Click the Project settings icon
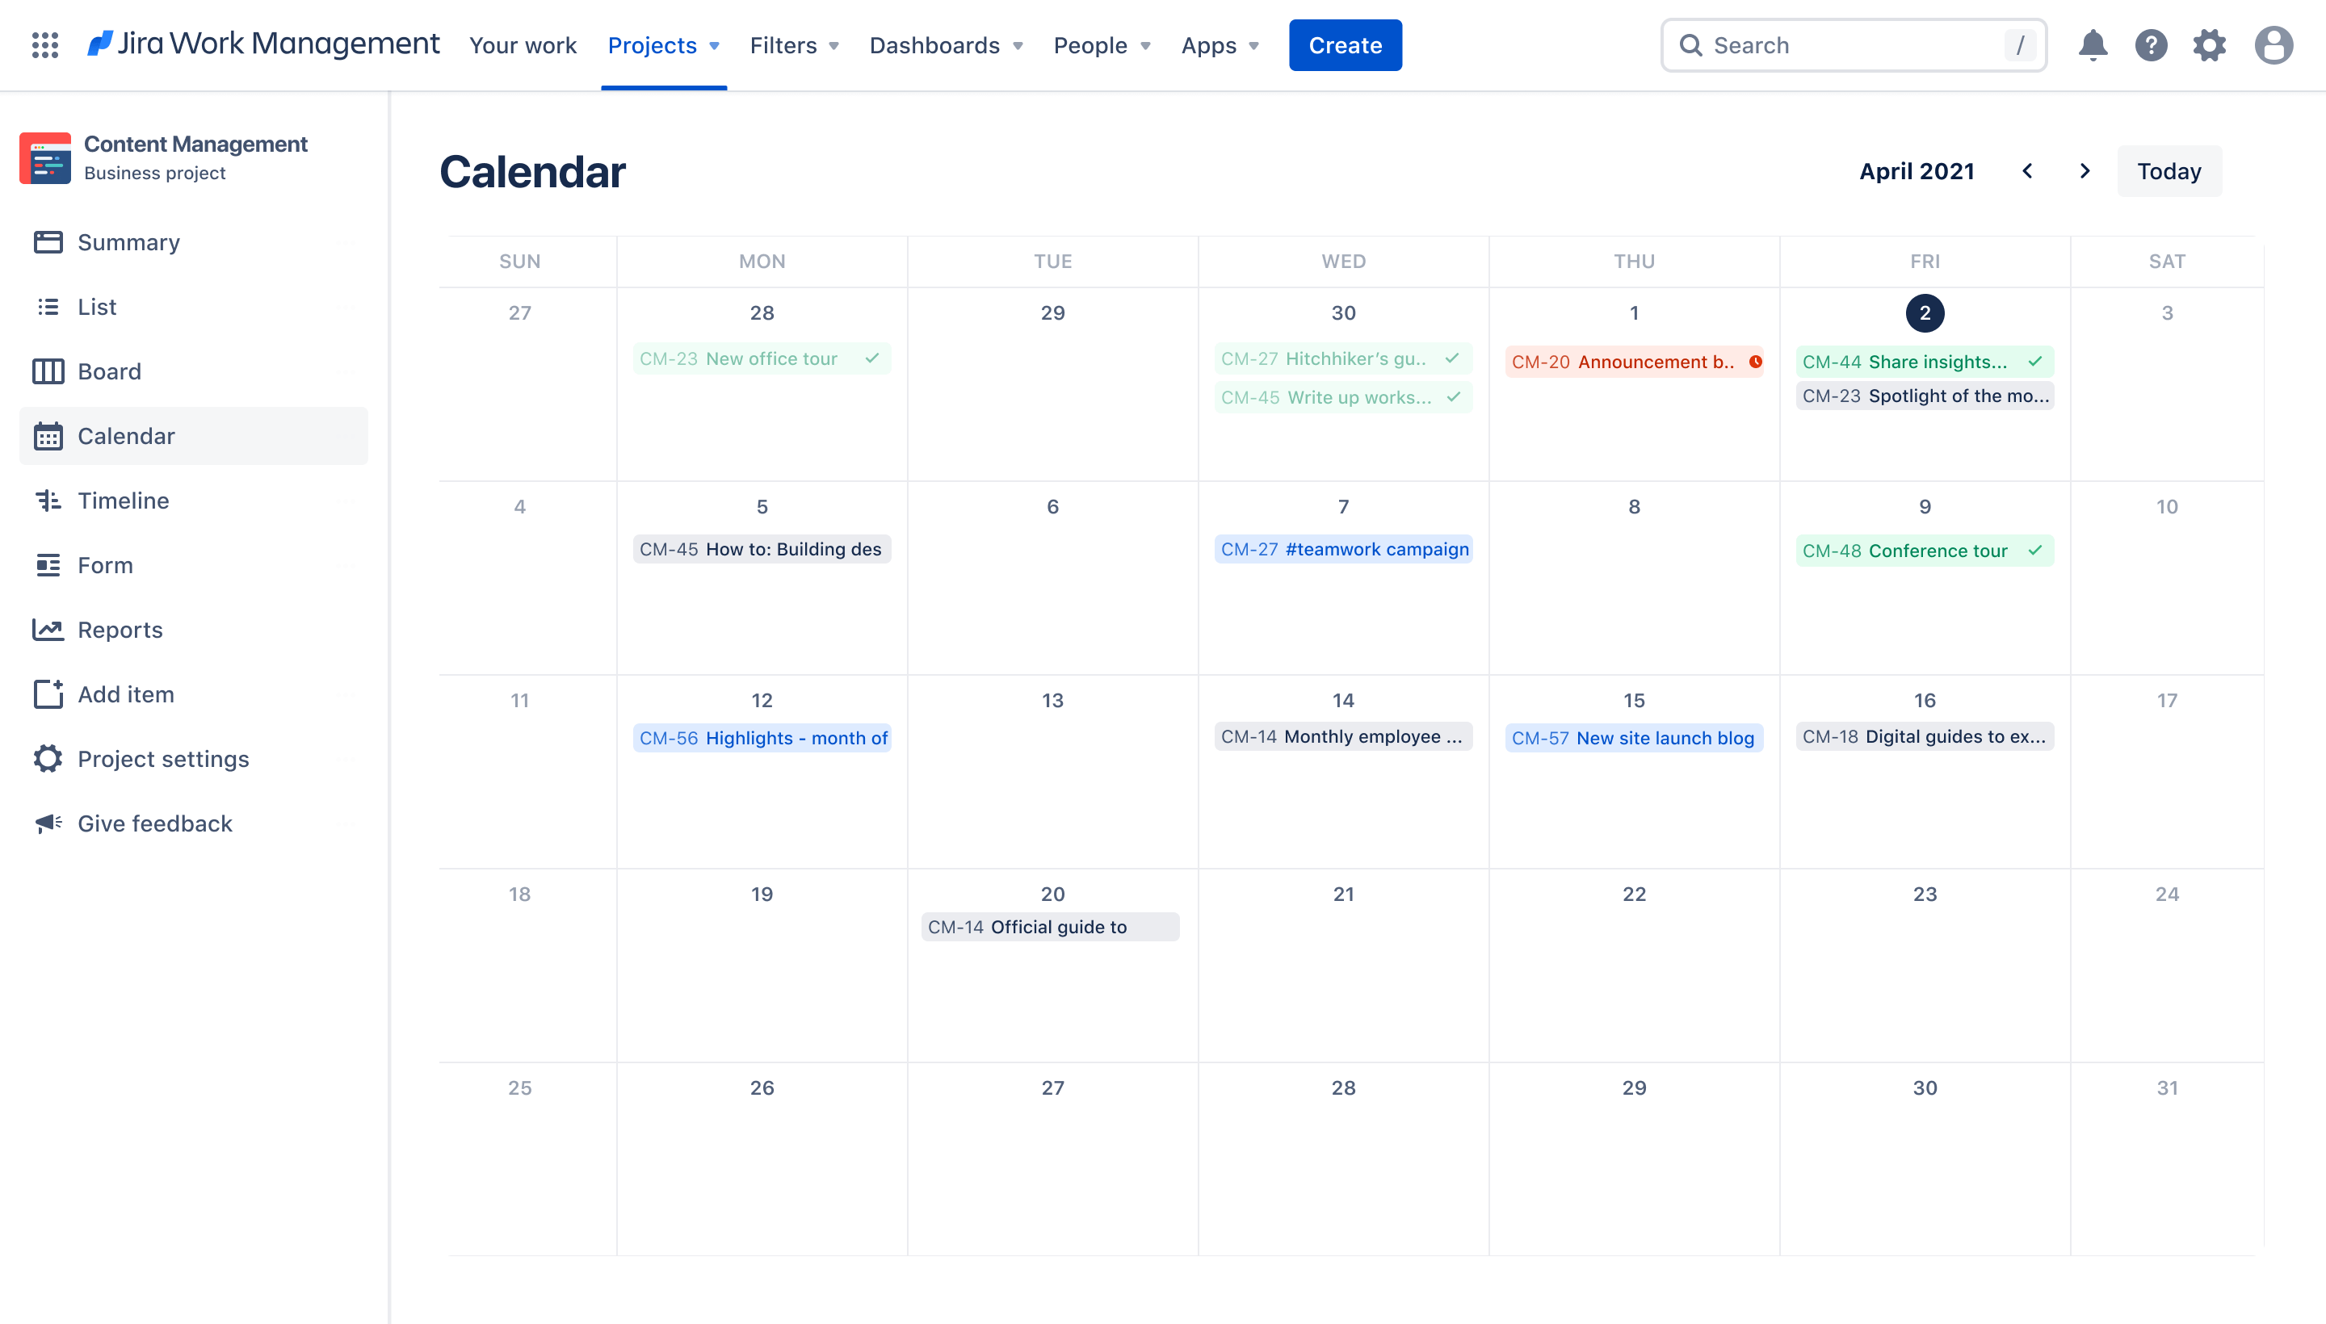 [x=46, y=759]
